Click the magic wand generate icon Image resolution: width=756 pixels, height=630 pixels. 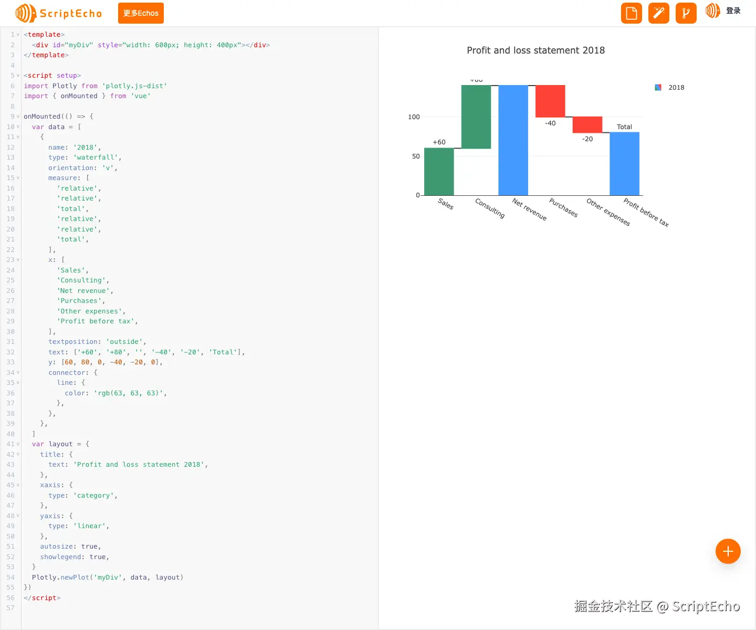click(x=659, y=13)
